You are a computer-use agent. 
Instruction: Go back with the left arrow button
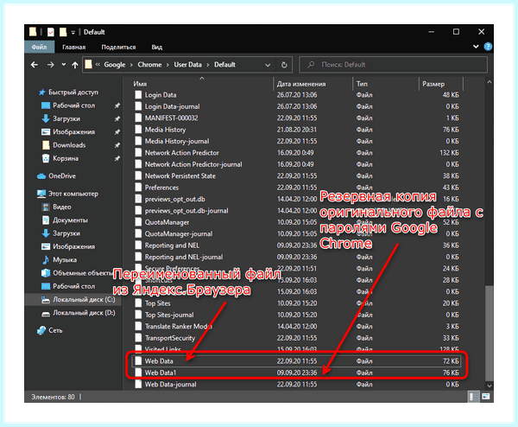pyautogui.click(x=35, y=65)
